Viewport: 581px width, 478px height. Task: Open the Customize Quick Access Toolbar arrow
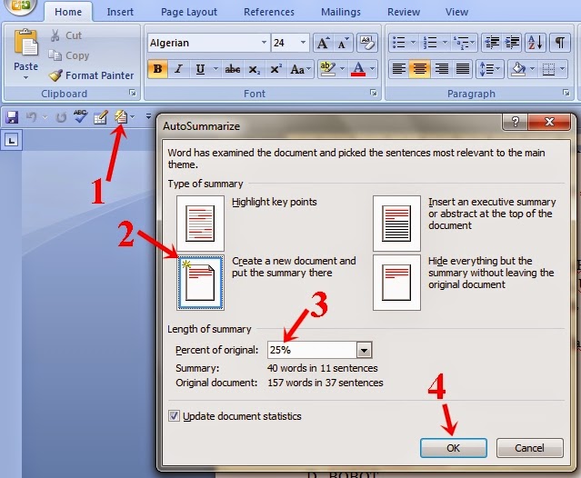click(x=148, y=117)
